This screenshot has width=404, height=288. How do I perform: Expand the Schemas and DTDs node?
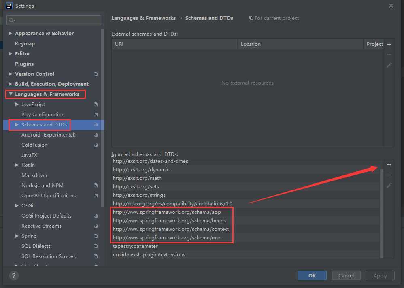[17, 124]
